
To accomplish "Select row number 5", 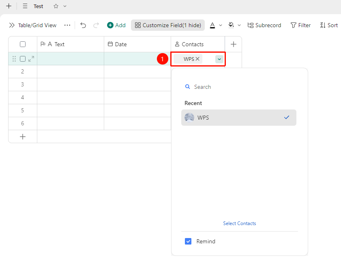I will [x=23, y=110].
